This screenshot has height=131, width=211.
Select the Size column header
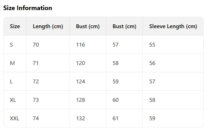(x=15, y=26)
